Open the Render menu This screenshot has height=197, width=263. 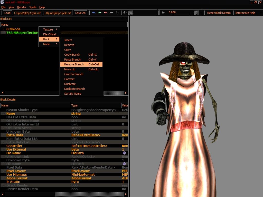point(22,7)
